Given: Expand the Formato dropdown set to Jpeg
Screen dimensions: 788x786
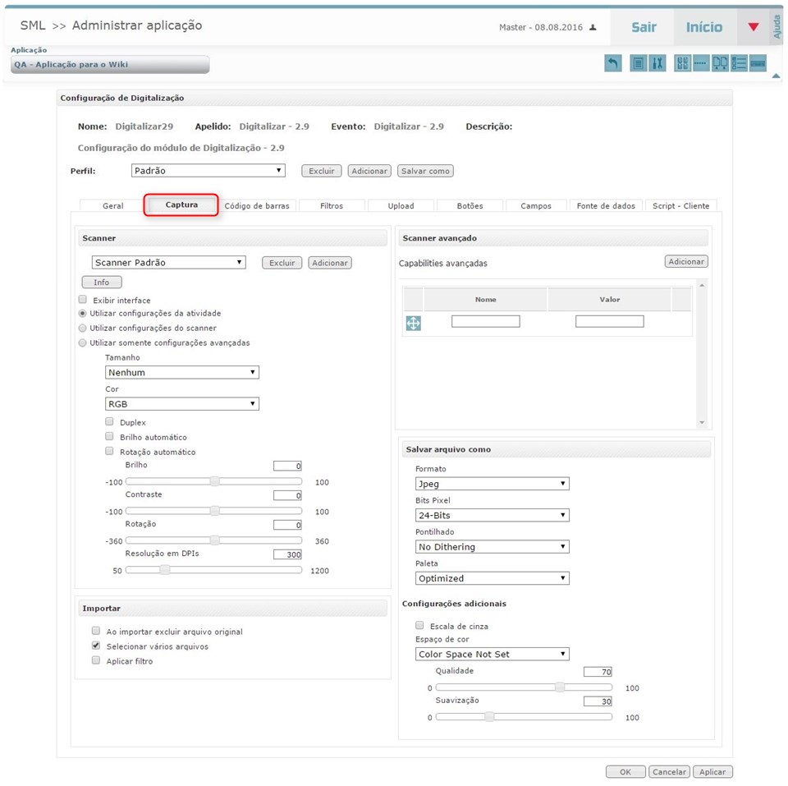Looking at the screenshot, I should tap(492, 484).
